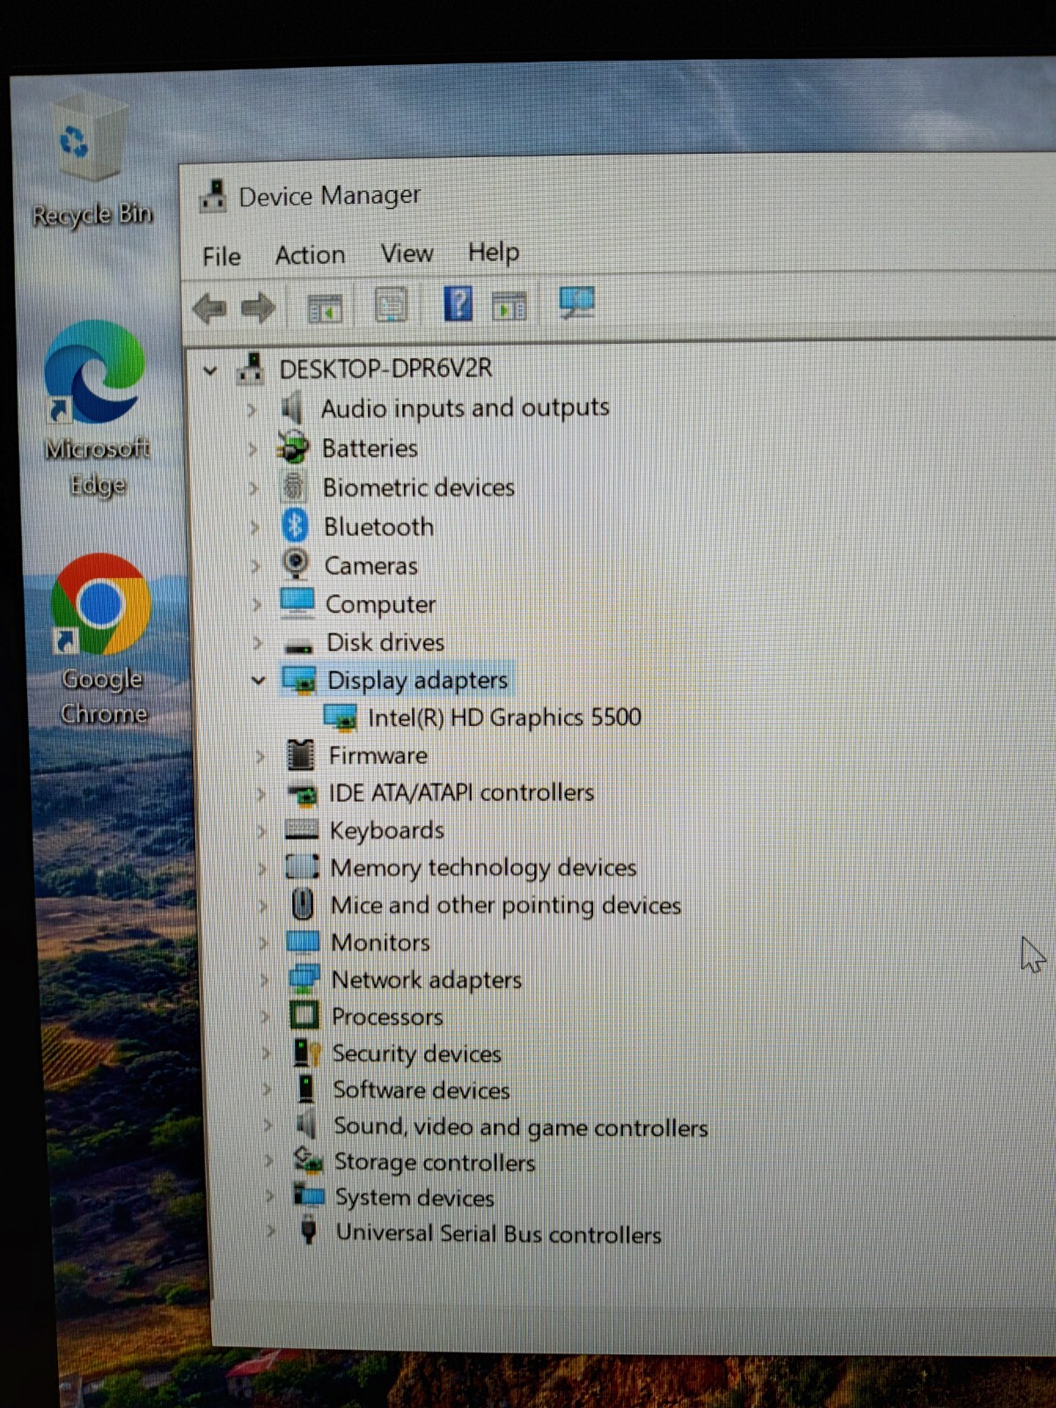Launch Google Chrome from desktop shortcut

pos(101,640)
